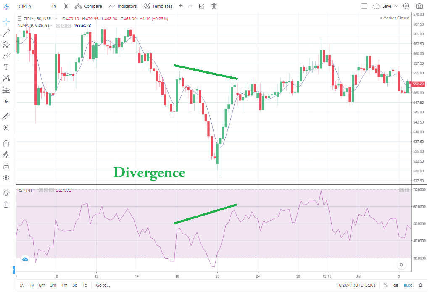
Task: Toggle magnet mode for drawings
Action: coord(6,143)
